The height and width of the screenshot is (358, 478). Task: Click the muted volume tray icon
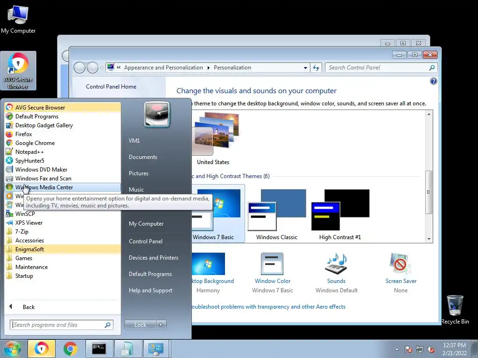click(431, 349)
